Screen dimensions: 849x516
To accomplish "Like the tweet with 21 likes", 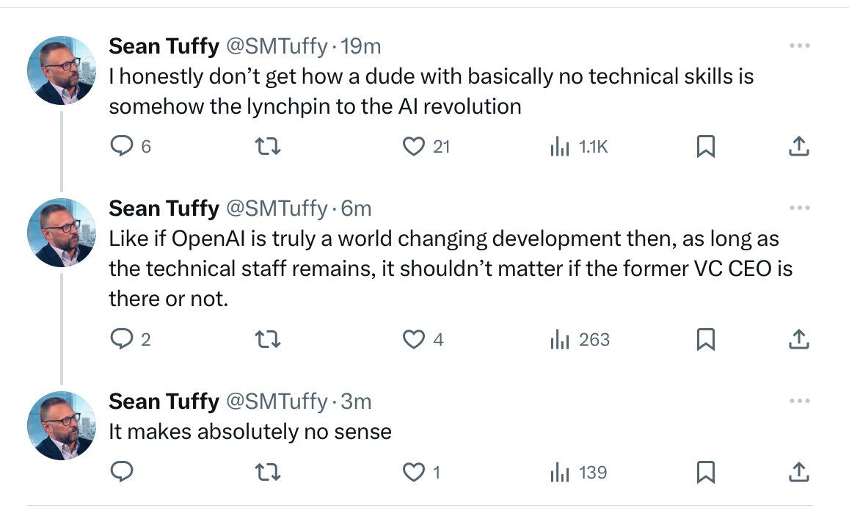I will pos(415,147).
